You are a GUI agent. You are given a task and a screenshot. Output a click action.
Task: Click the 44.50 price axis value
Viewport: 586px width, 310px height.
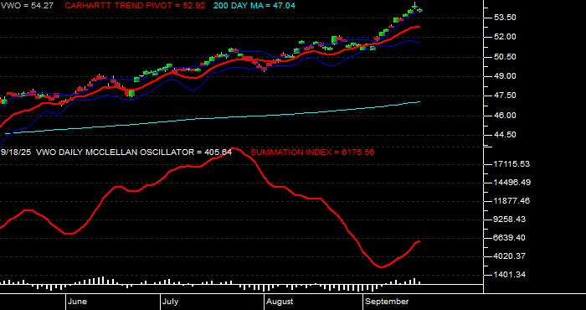tap(505, 135)
